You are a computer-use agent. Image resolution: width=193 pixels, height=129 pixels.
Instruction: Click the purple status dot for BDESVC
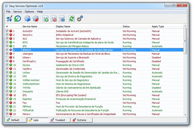11,50
